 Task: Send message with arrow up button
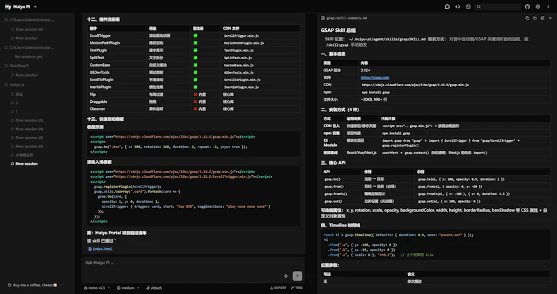[x=297, y=276]
